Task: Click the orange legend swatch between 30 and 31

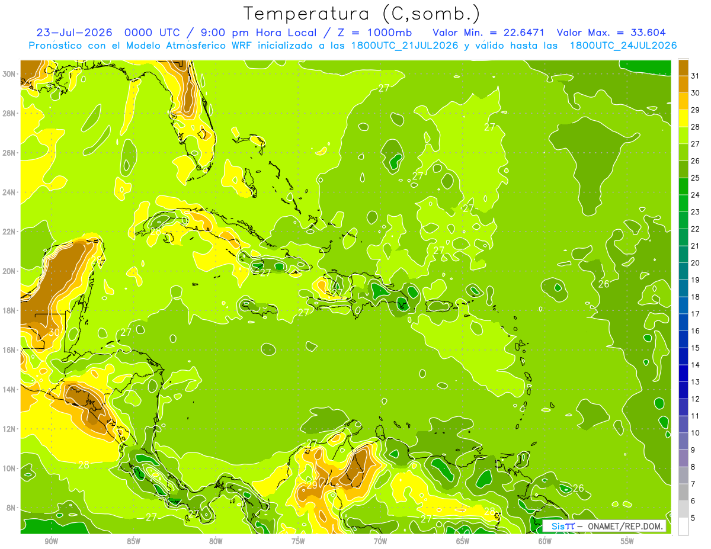Action: tap(683, 84)
